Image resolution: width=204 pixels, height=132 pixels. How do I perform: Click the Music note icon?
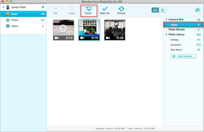(x=8, y=14)
